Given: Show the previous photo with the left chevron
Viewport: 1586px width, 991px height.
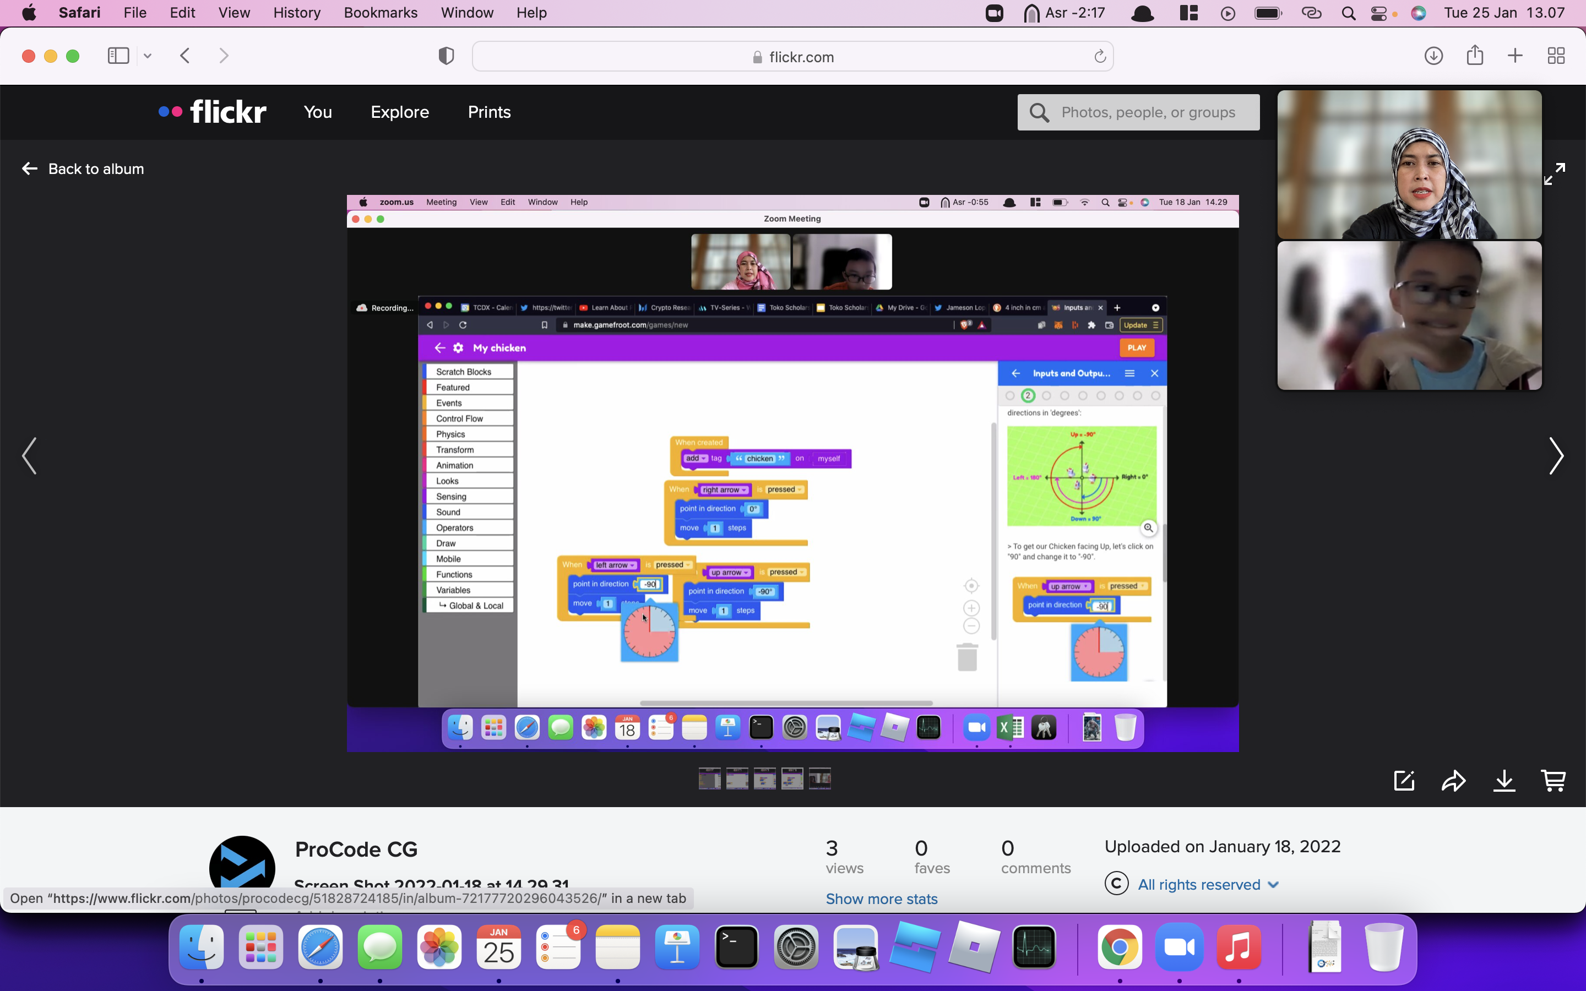Looking at the screenshot, I should click(30, 455).
